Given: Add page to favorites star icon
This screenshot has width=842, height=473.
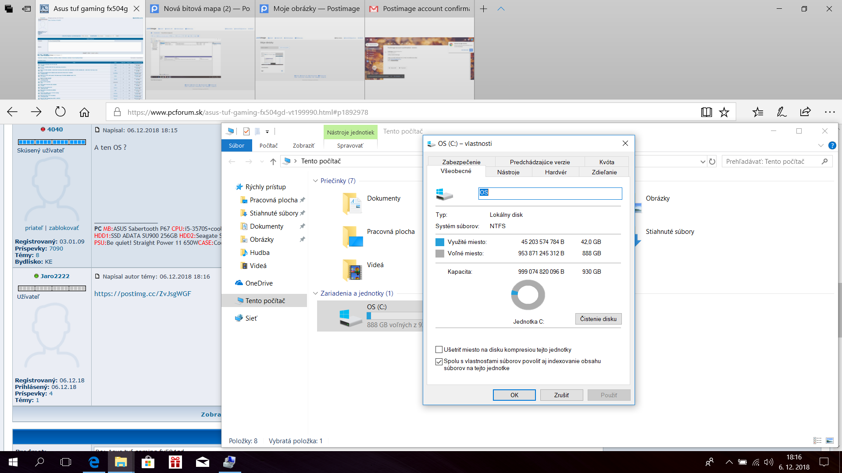Looking at the screenshot, I should (724, 112).
